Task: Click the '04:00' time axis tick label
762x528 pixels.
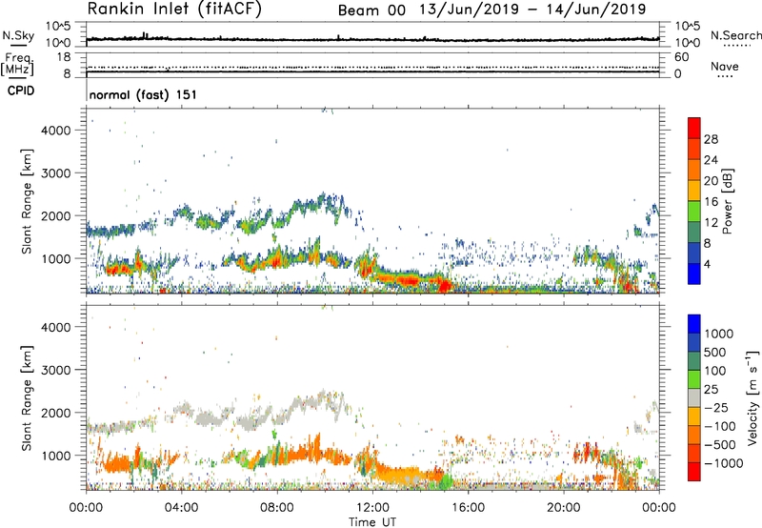Action: point(181,508)
